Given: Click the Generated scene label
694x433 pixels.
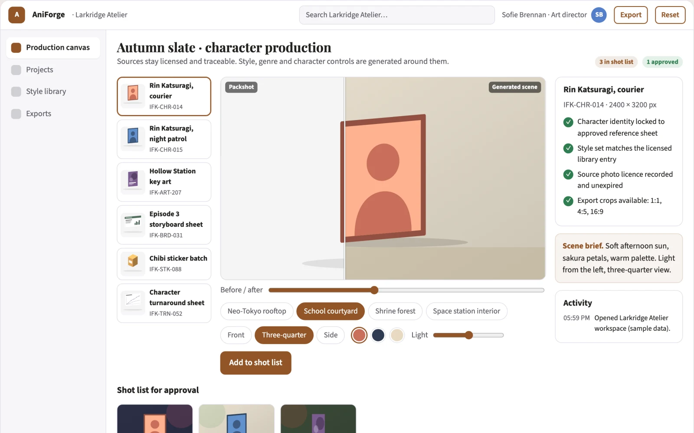Looking at the screenshot, I should tap(514, 87).
